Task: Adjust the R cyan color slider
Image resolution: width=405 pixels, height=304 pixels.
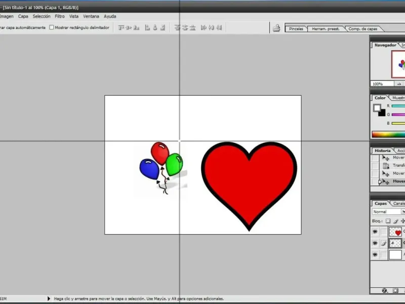Action: 398,106
